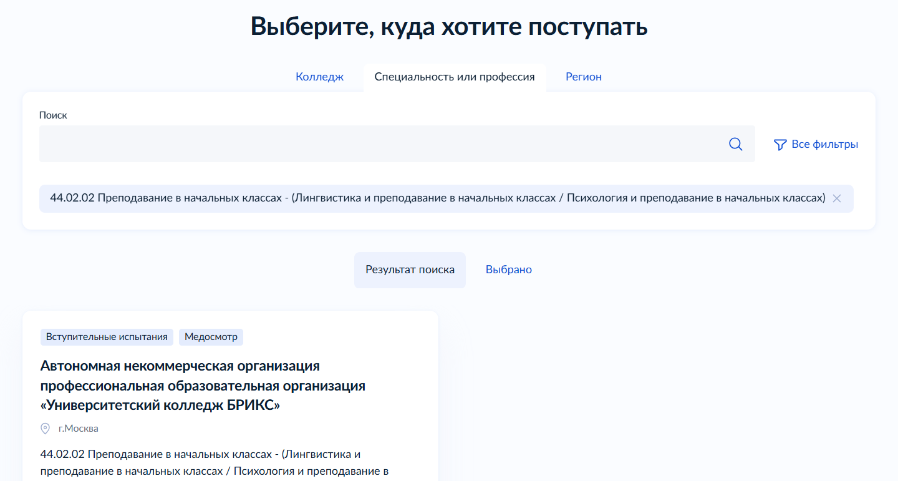Image resolution: width=898 pixels, height=481 pixels.
Task: Remove the 44.02.02 specialty chip with X
Action: pos(837,198)
